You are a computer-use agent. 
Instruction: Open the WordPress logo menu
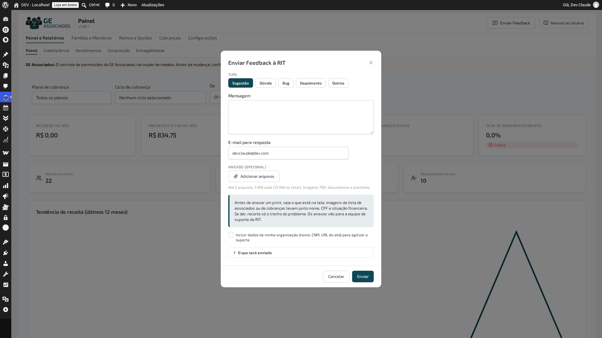tap(5, 5)
